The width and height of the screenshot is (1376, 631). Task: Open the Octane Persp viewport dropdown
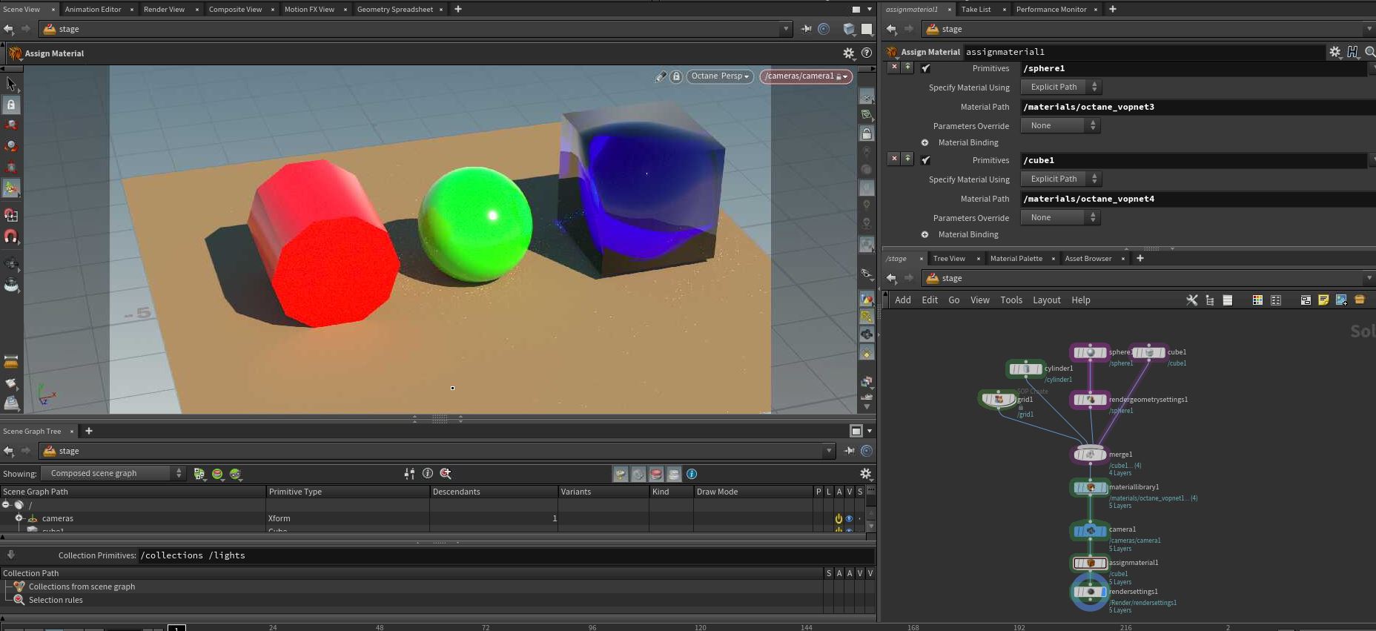coord(720,76)
